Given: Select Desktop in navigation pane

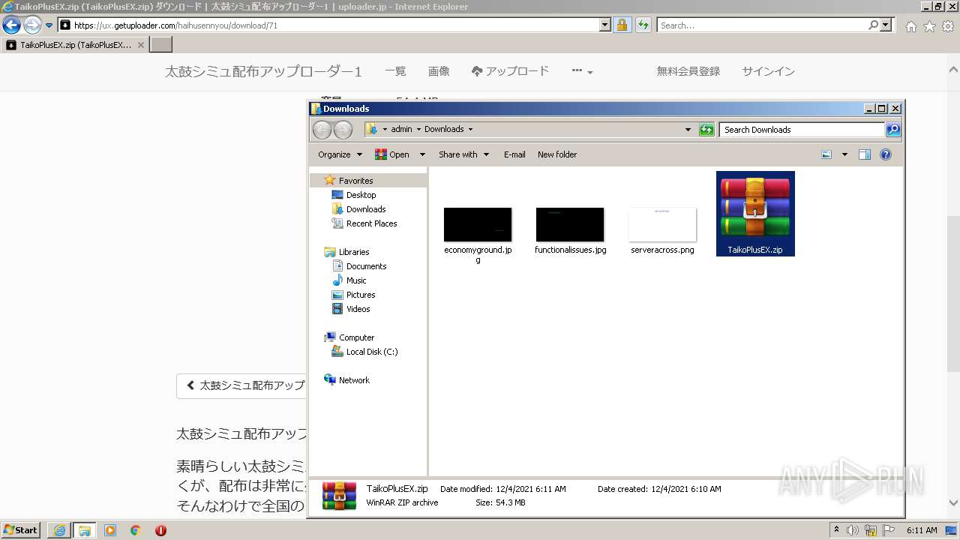Looking at the screenshot, I should [x=361, y=195].
